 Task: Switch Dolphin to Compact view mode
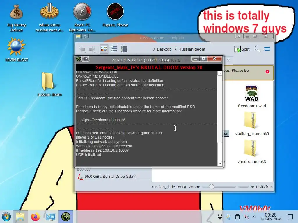point(114,49)
